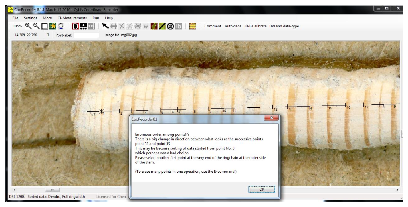408x207 pixels.
Task: Click the Comment toolbar command
Action: pyautogui.click(x=213, y=26)
